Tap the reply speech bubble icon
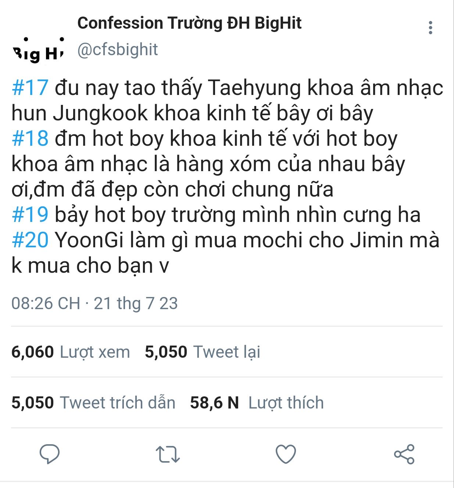454x488 pixels. [50, 454]
